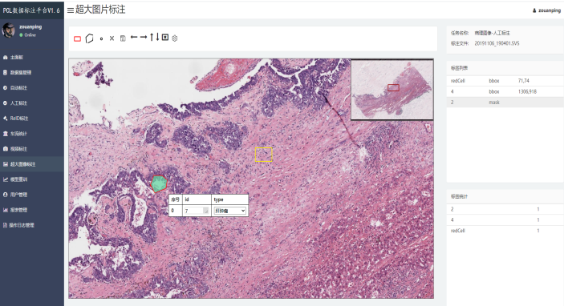Select the point marker tool
The image size is (564, 306).
[x=101, y=38]
